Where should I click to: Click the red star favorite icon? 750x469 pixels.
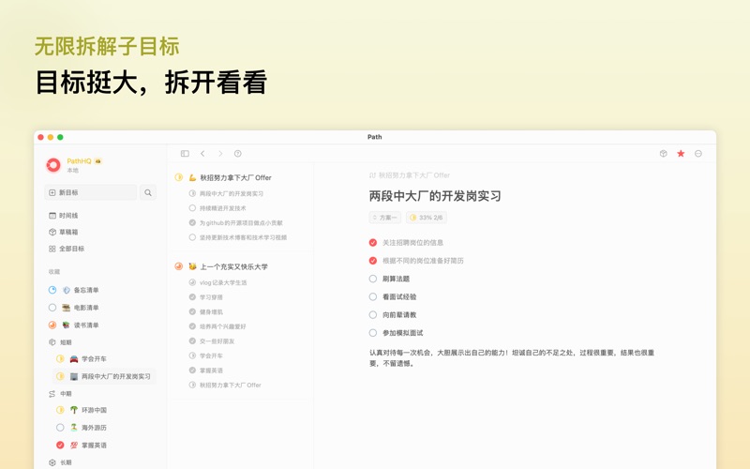point(681,154)
